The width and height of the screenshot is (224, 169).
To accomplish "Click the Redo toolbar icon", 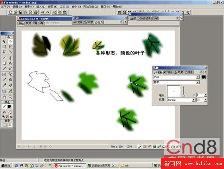I will click(48, 12).
